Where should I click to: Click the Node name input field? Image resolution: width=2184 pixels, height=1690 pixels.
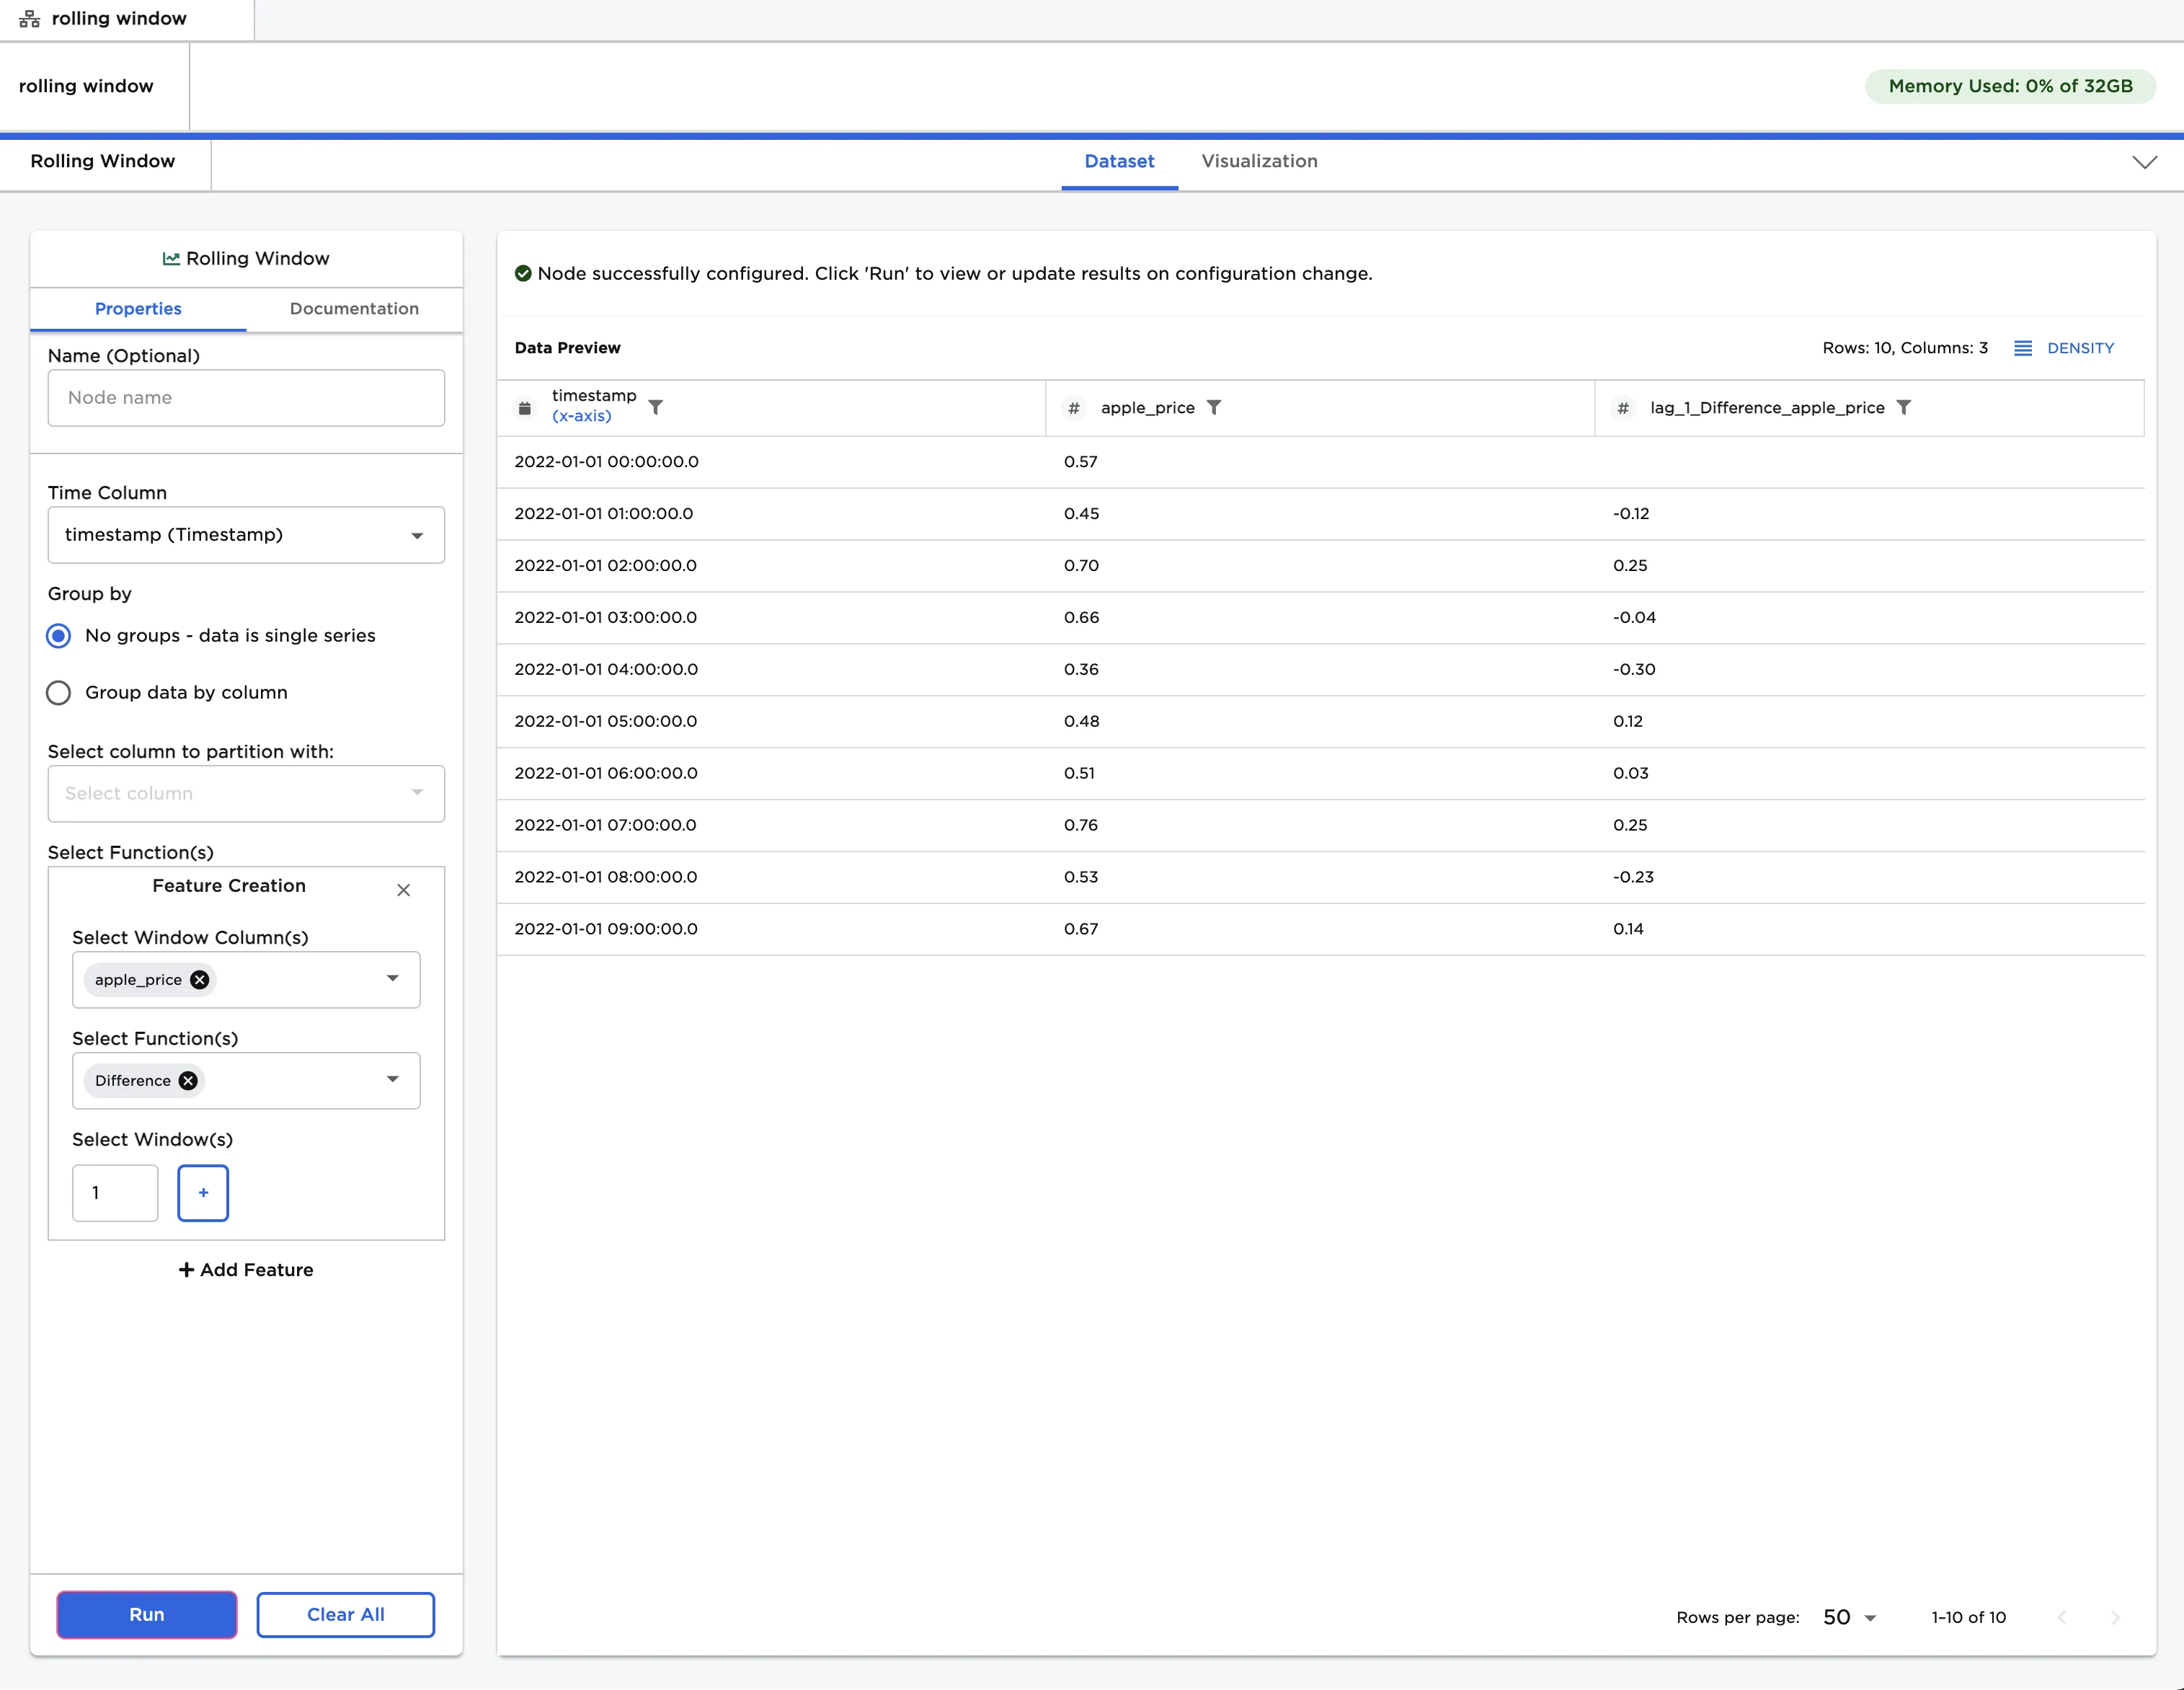point(246,398)
